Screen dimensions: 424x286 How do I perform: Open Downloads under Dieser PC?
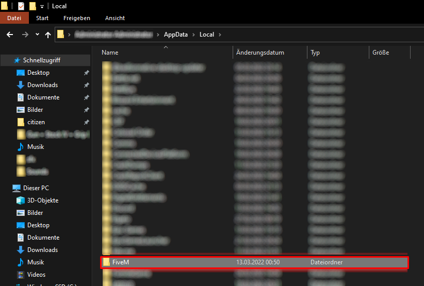(42, 250)
